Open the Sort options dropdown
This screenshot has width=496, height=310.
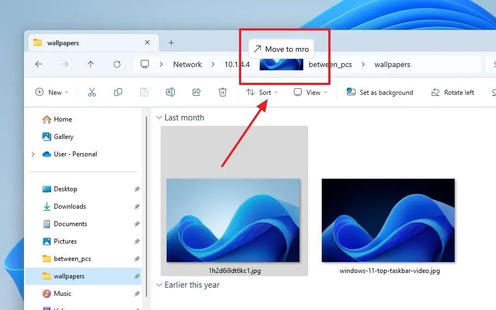(262, 92)
